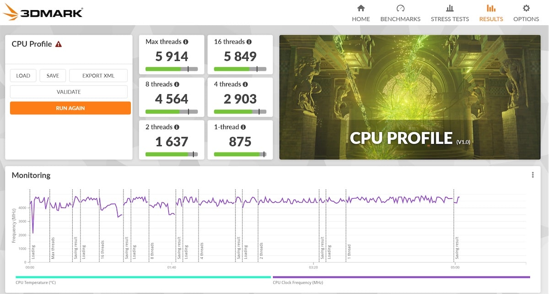
Task: Click the info icon beside 4 threads
Action: 245,84
